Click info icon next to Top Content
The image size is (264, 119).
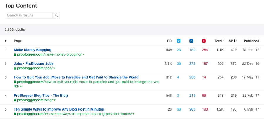click(38, 4)
